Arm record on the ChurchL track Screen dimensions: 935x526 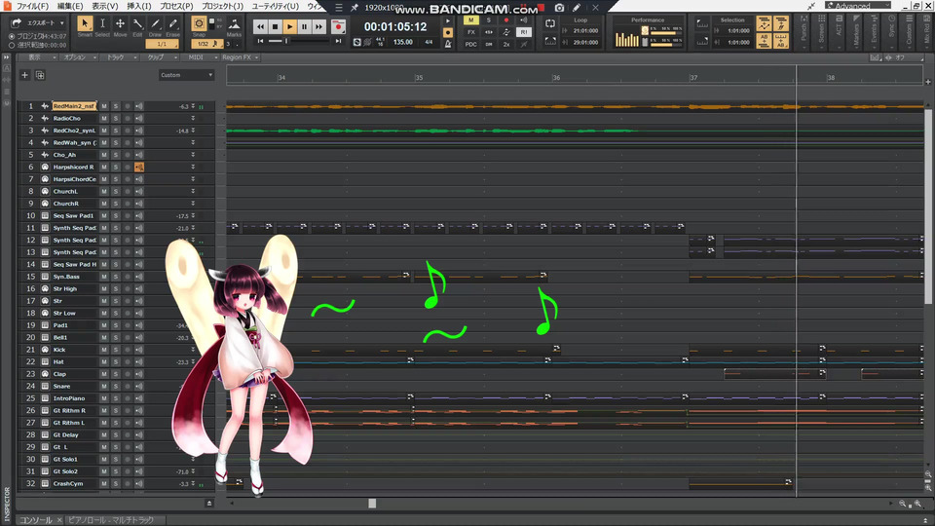point(127,192)
